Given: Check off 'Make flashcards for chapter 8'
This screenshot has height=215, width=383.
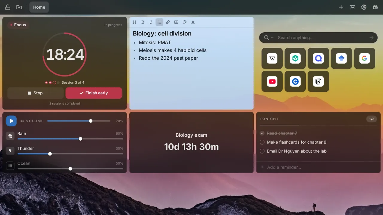Looking at the screenshot, I should 262,142.
